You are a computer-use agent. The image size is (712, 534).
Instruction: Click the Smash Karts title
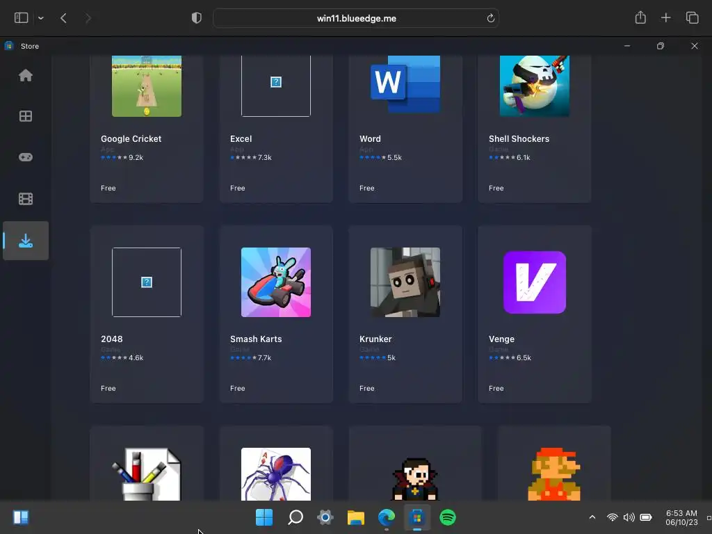[256, 339]
